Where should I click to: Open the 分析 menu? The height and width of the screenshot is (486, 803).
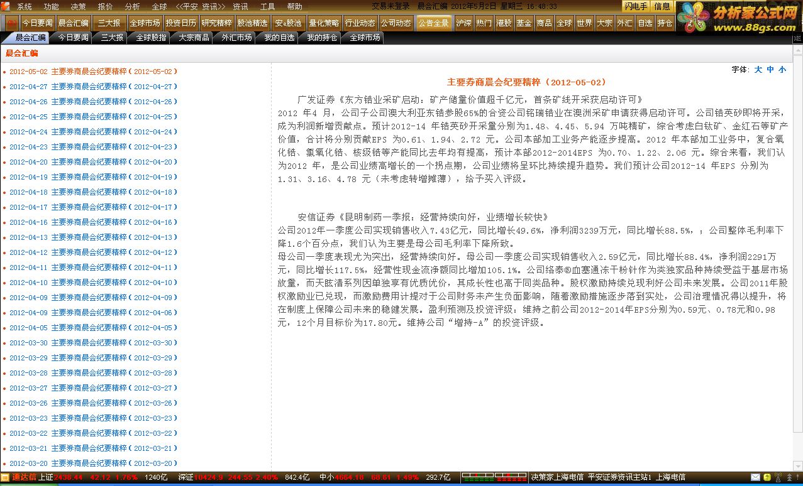[x=132, y=6]
